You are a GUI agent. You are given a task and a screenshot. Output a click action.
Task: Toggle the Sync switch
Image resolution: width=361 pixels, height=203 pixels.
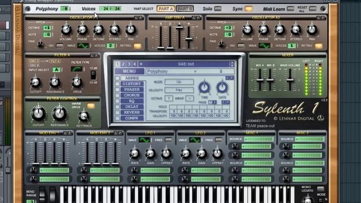pos(248,9)
